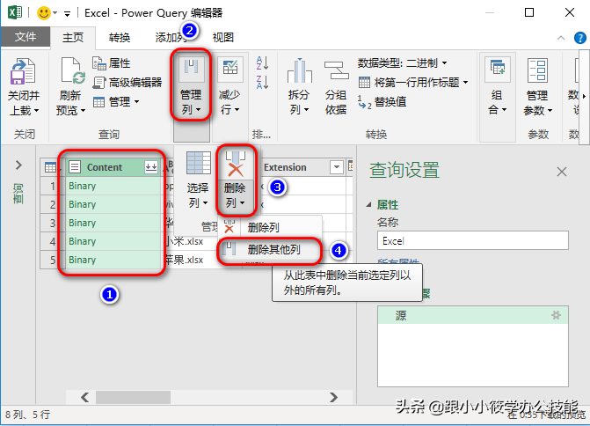The image size is (590, 426).
Task: Click the Split Column (拆分列) icon
Action: coord(299,71)
